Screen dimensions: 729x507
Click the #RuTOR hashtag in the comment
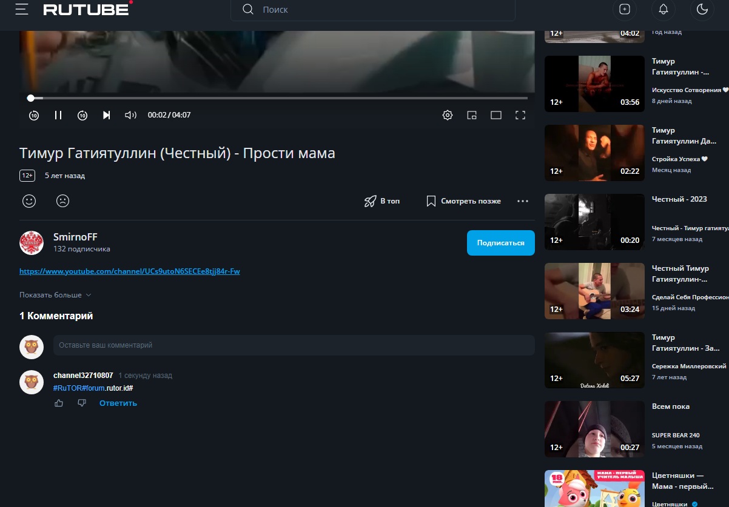(67, 388)
